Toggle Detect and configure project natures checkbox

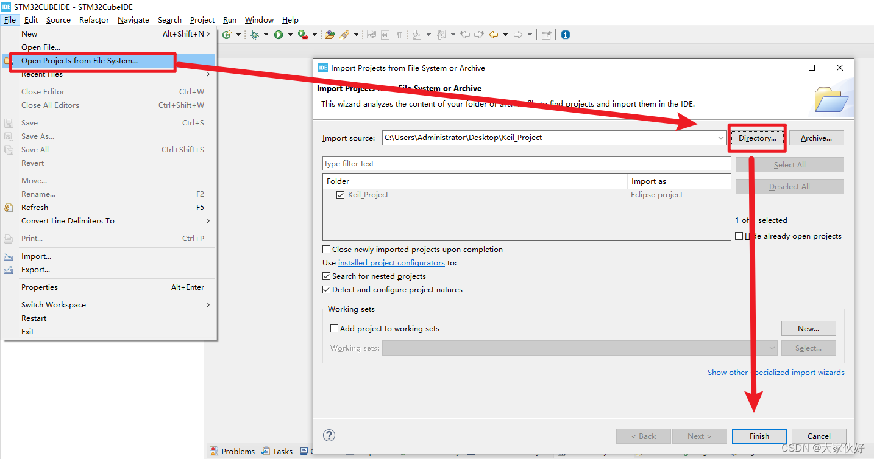point(326,289)
